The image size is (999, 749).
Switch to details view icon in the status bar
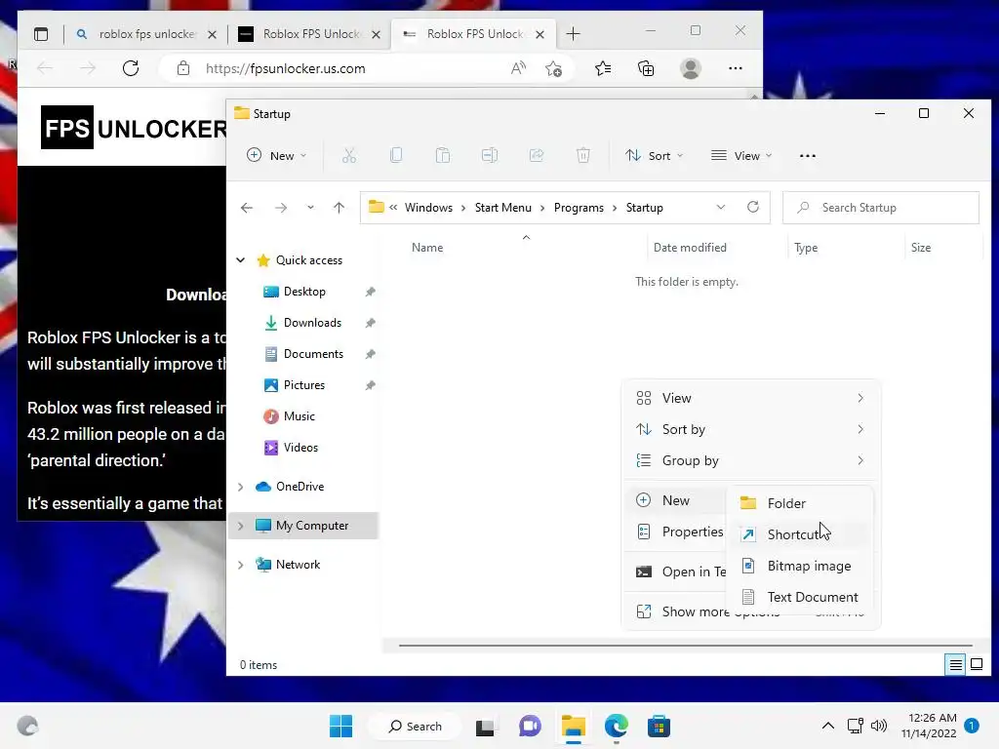pos(955,665)
